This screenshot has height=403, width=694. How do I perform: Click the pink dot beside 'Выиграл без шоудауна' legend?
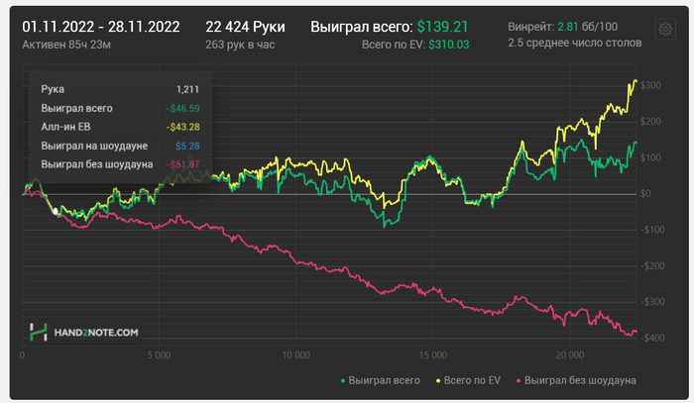[519, 381]
